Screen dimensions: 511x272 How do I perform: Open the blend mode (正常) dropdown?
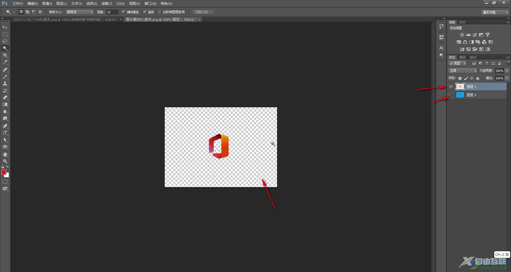(x=463, y=71)
